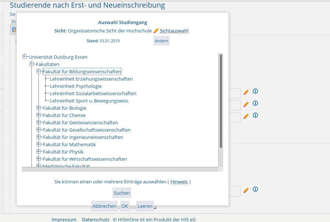Select Fakultät für Biologie label
Screen dimensions: 330x222
[x=65, y=108]
